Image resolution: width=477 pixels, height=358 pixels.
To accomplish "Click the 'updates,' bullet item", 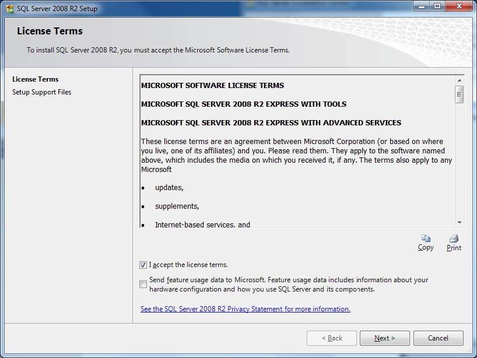I will point(169,188).
